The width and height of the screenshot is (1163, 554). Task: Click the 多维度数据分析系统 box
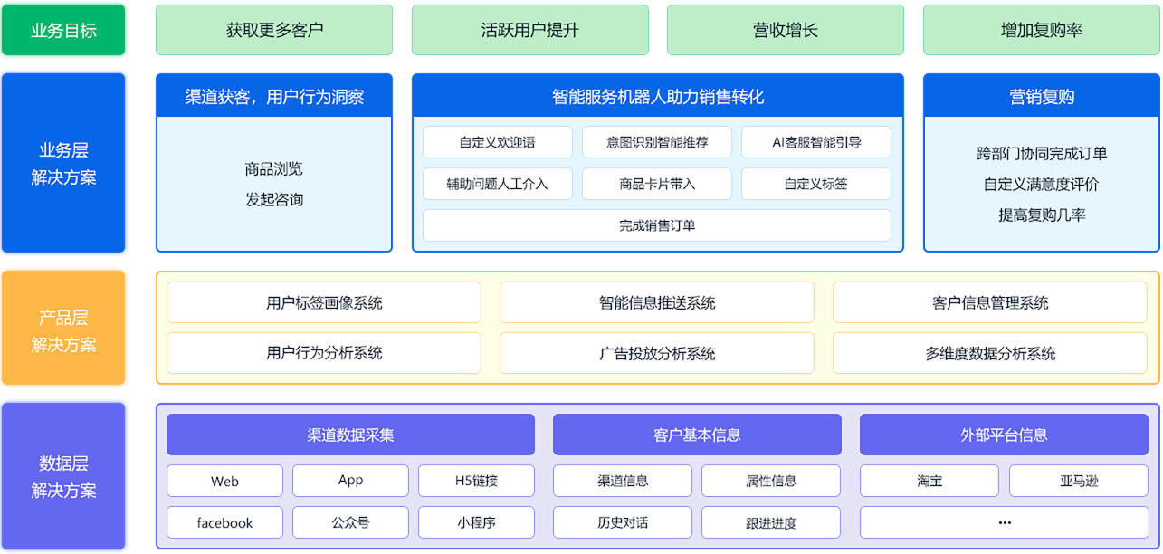tap(990, 353)
